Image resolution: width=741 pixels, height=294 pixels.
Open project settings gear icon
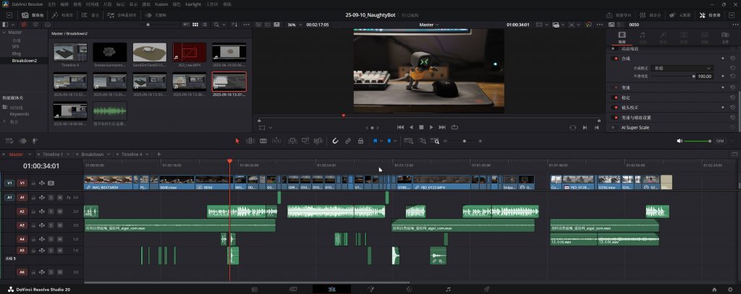pyautogui.click(x=729, y=289)
